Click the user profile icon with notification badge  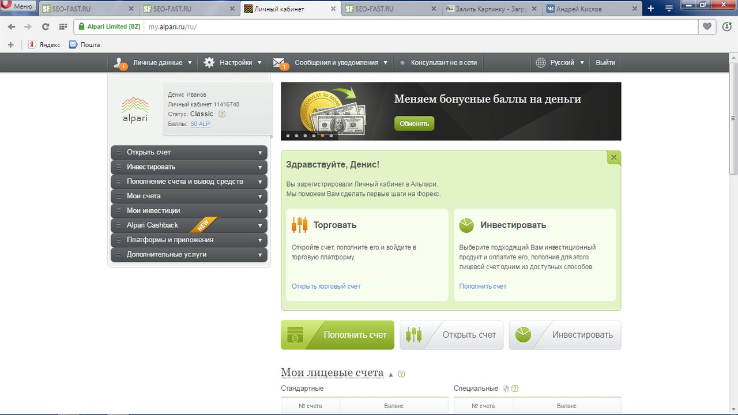tap(121, 63)
